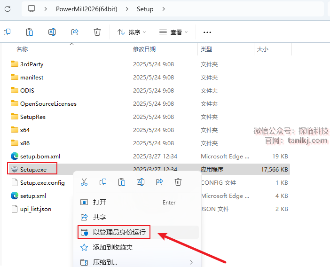
Task: Click the upi_list.json file icon
Action: tap(14, 209)
